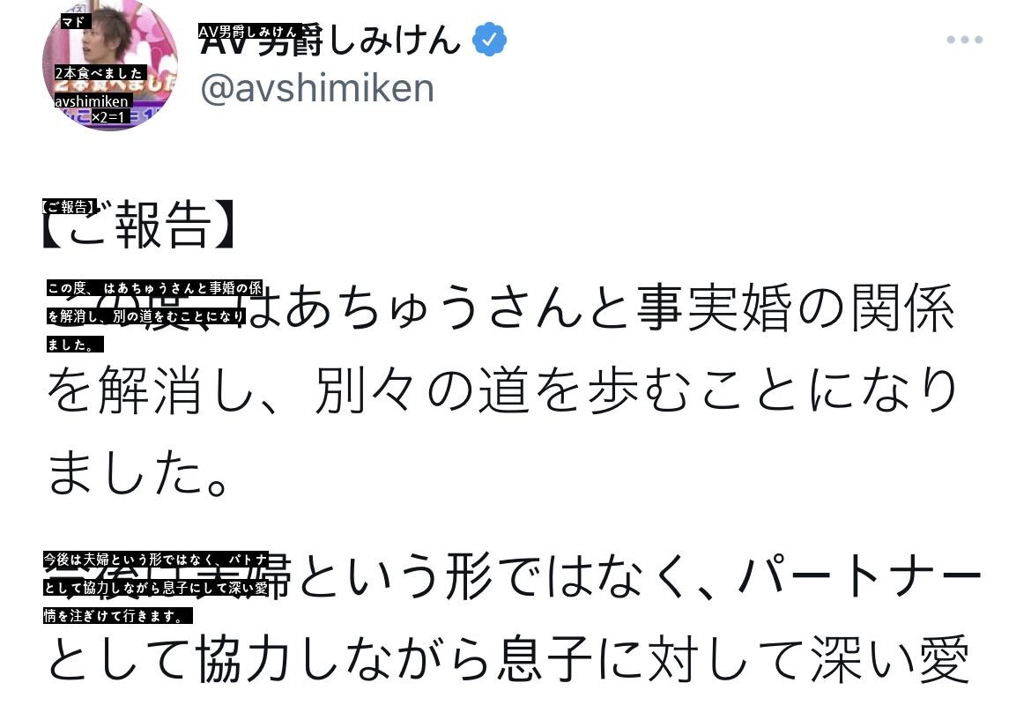Click the small overlay line starting この度、
Screen dimensions: 1031x705
click(x=154, y=287)
